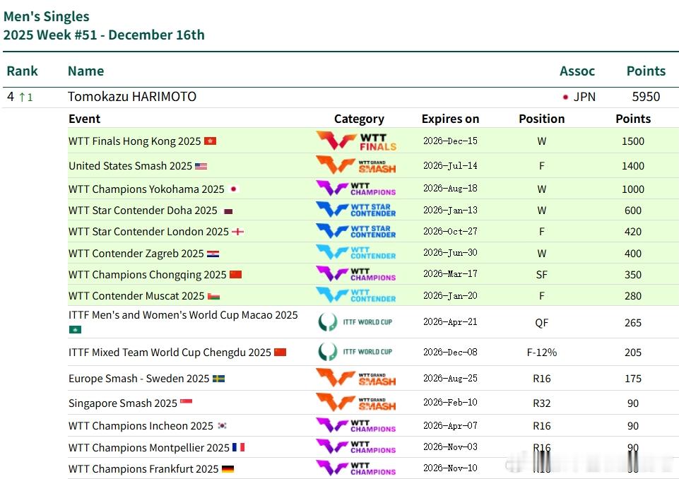Click the Hong Kong flag icon
Screen dimensions: 679x479
click(210, 141)
